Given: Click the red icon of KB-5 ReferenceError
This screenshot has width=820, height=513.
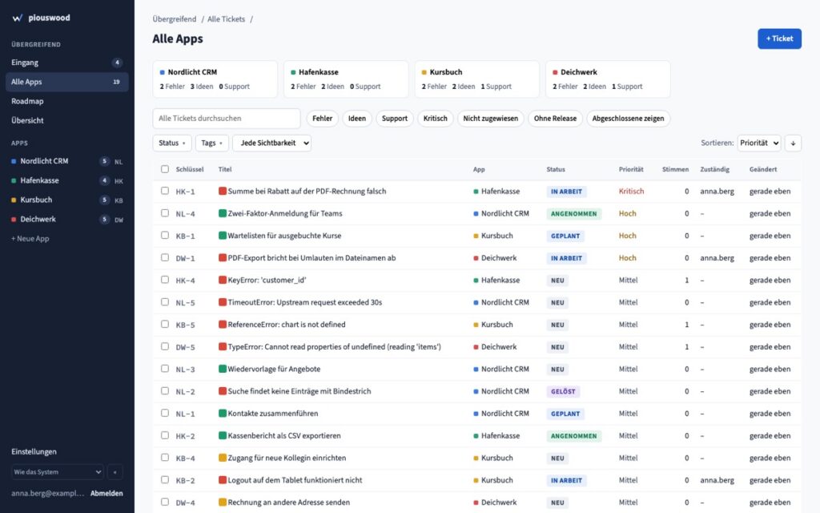Looking at the screenshot, I should click(223, 325).
